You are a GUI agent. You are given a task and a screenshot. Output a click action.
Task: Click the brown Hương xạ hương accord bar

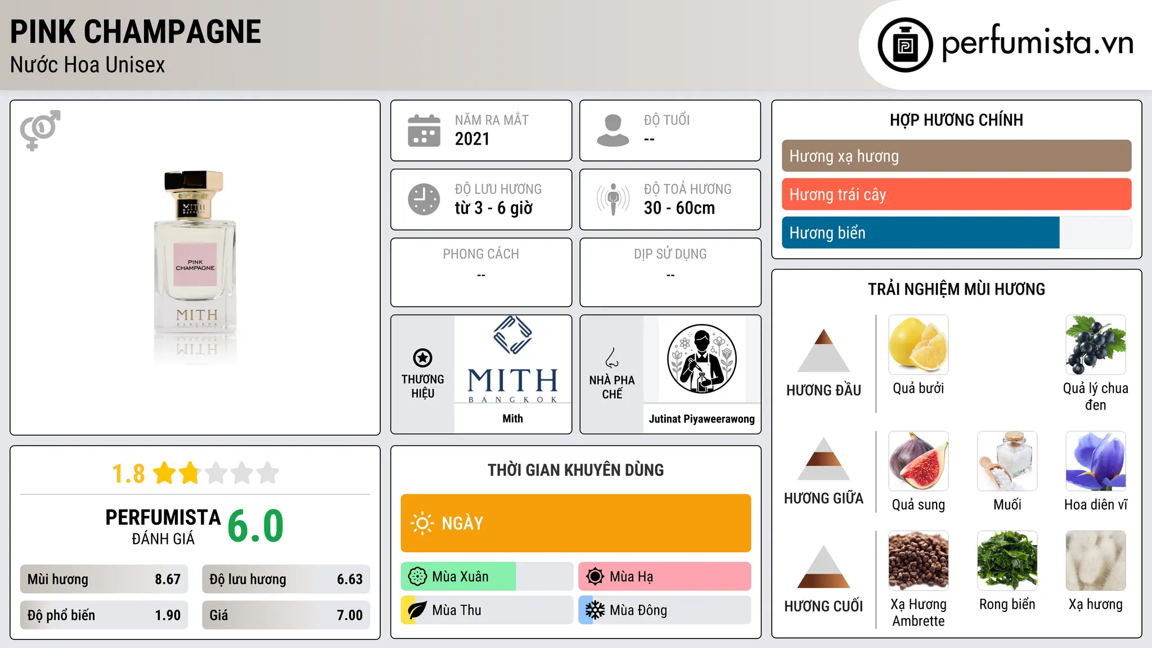pyautogui.click(x=957, y=156)
